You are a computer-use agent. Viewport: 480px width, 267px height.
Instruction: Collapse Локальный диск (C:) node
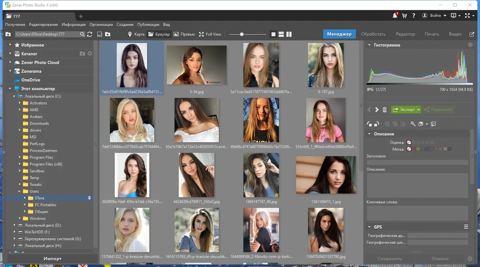[x=14, y=96]
